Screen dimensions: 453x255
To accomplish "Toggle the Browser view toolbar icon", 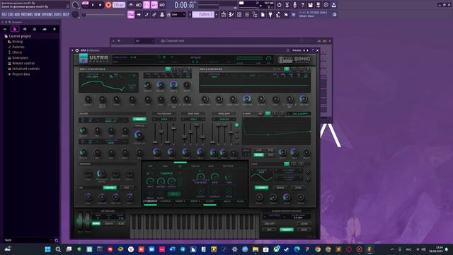I will 255,14.
